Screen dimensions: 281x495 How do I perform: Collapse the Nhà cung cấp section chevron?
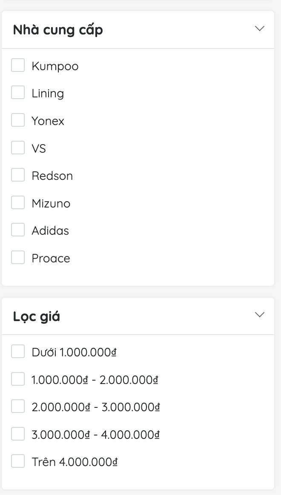click(259, 28)
